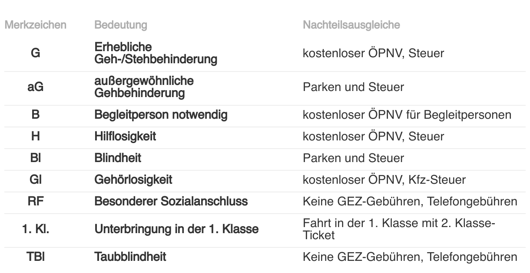Select the Bl Merkzeichen cell
This screenshot has height=273, width=530.
[x=36, y=158]
